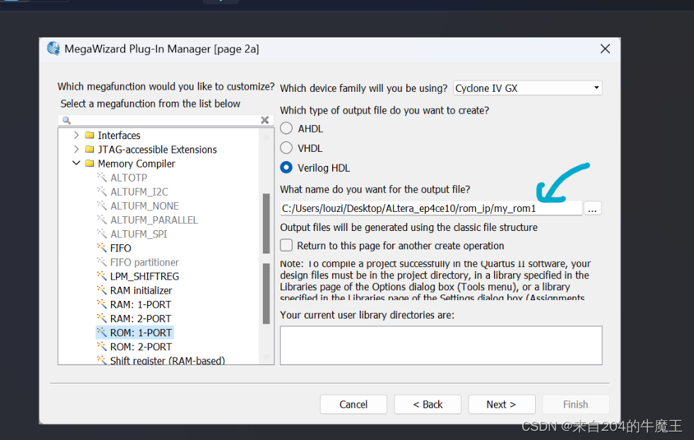Select VHDL output file type

click(286, 148)
